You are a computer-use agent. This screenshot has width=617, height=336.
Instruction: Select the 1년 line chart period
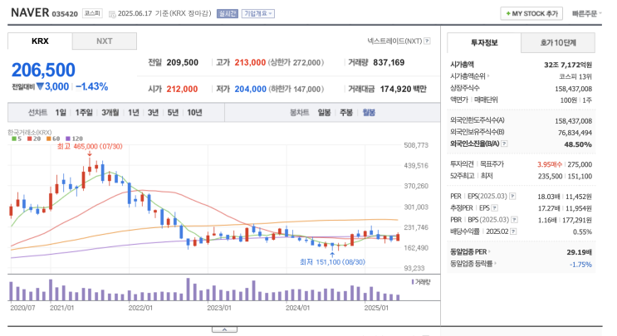click(134, 113)
